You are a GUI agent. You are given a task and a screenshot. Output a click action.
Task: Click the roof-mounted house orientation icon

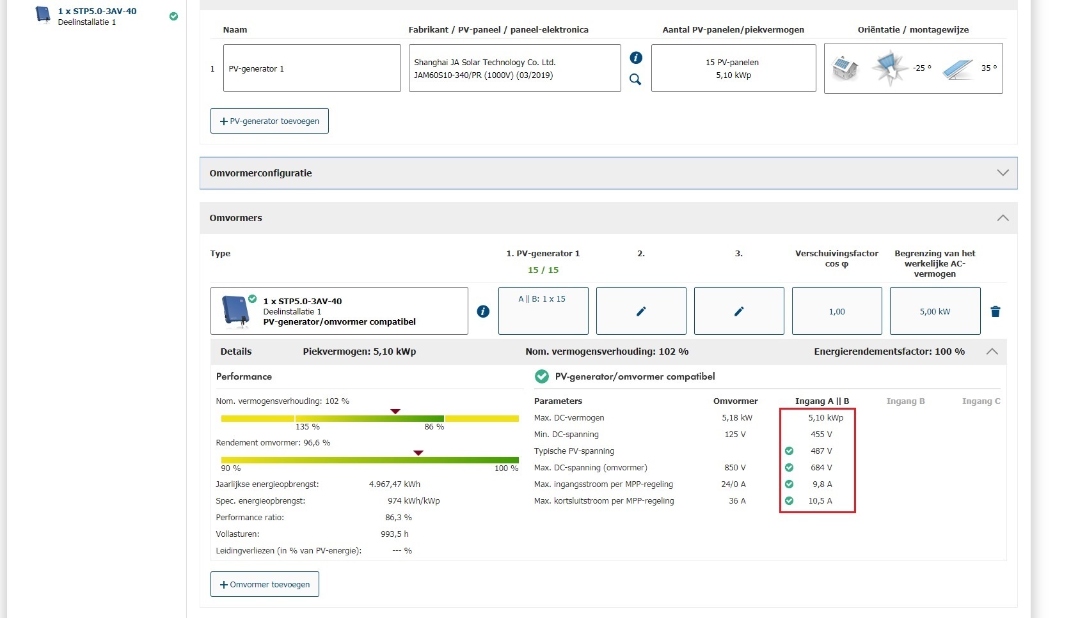(845, 67)
